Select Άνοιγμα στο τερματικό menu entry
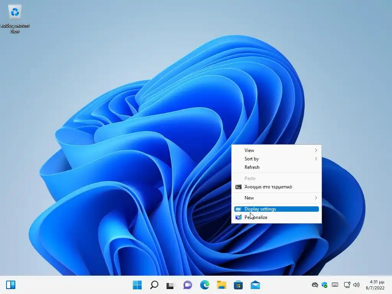The height and width of the screenshot is (294, 392). click(276, 187)
